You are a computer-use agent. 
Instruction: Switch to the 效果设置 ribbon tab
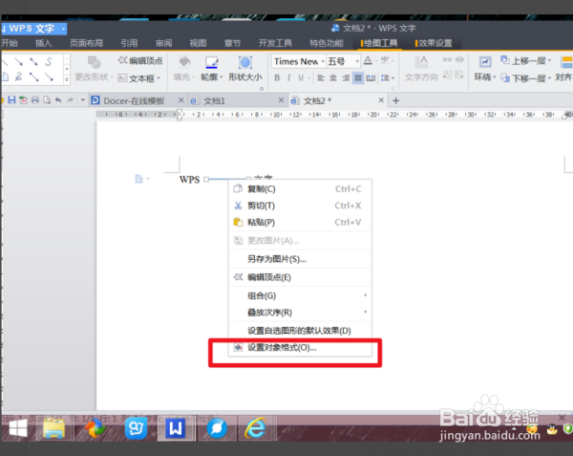[x=435, y=43]
